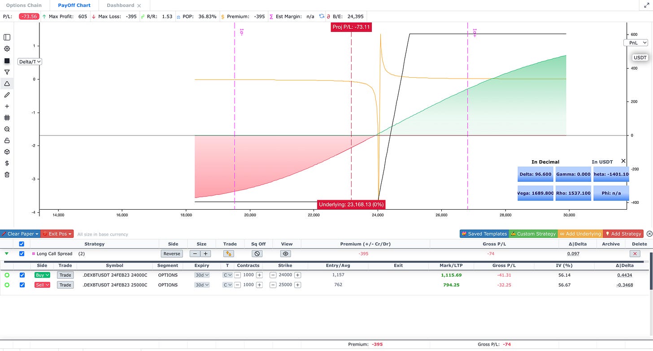Click the trash bin icon in sidebar
This screenshot has width=653, height=351.
pos(7,175)
